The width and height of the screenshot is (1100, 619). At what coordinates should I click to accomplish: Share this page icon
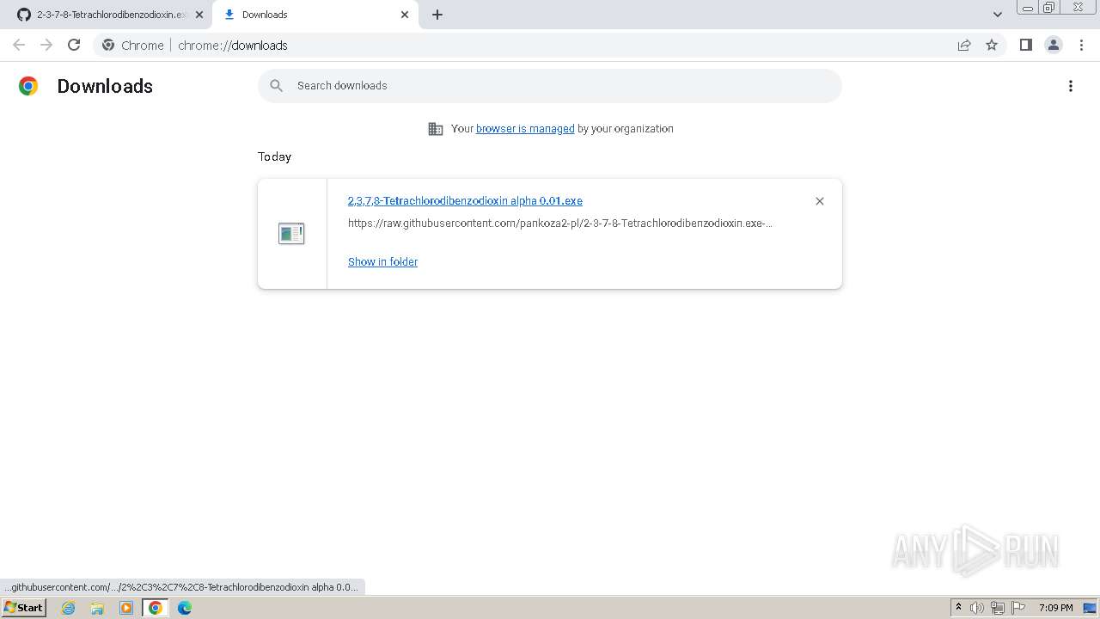pos(964,46)
